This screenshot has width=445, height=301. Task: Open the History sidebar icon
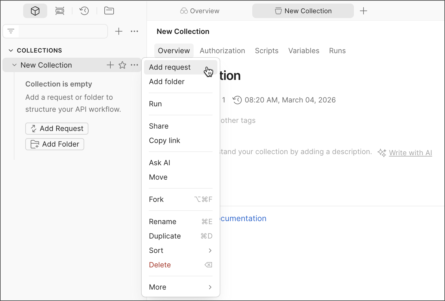[x=84, y=11]
